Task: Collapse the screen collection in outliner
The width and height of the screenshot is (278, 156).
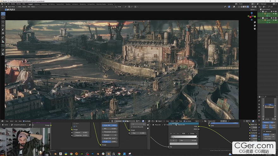Action: click(261, 18)
